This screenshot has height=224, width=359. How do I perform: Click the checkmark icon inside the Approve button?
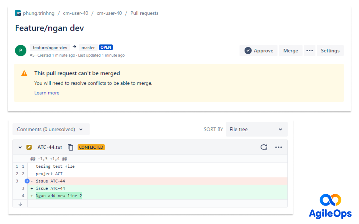[x=248, y=50]
